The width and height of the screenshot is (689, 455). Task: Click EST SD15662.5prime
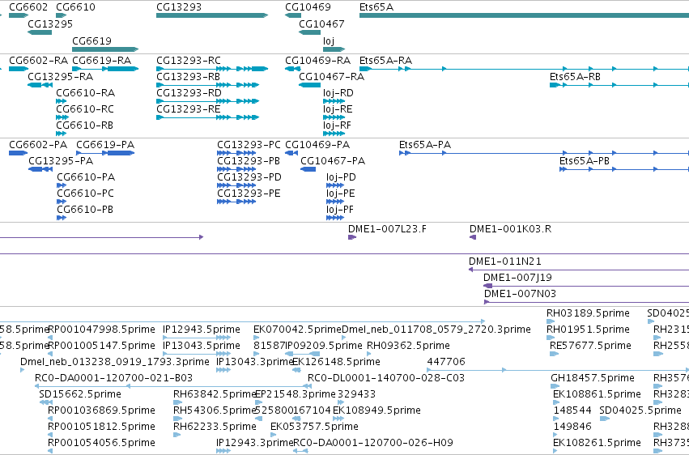[x=45, y=402]
